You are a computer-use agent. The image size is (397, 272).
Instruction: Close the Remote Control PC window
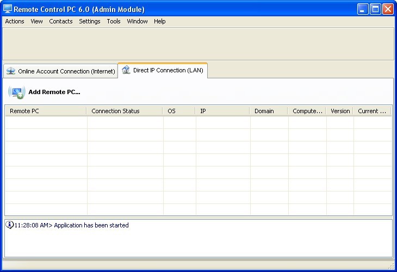click(x=388, y=9)
